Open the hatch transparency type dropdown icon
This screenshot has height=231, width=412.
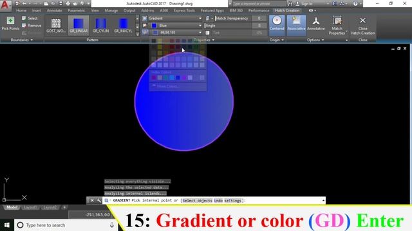point(209,19)
